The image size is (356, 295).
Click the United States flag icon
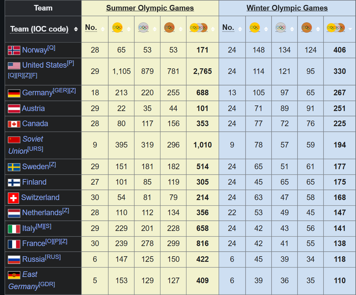click(x=14, y=66)
